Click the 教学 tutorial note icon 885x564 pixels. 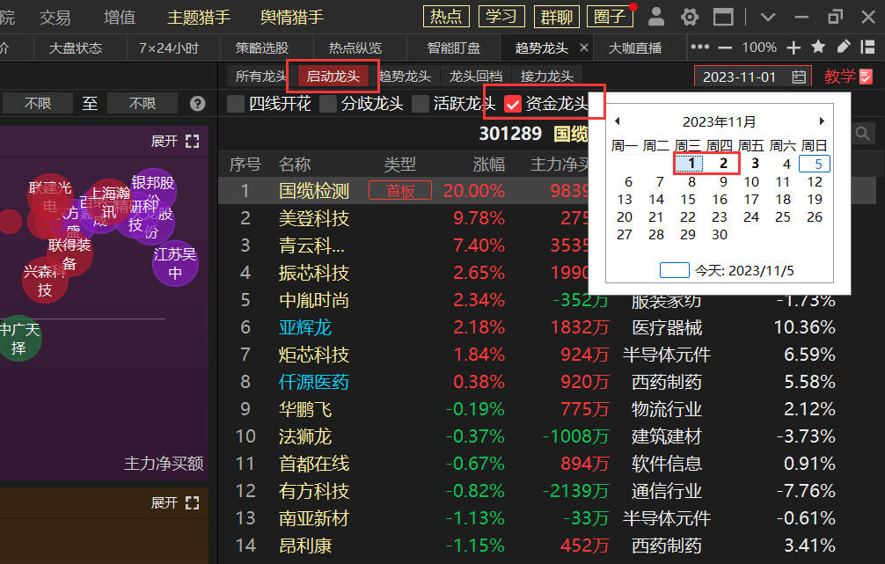(866, 77)
